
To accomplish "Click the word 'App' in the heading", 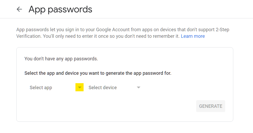I will [x=37, y=10].
